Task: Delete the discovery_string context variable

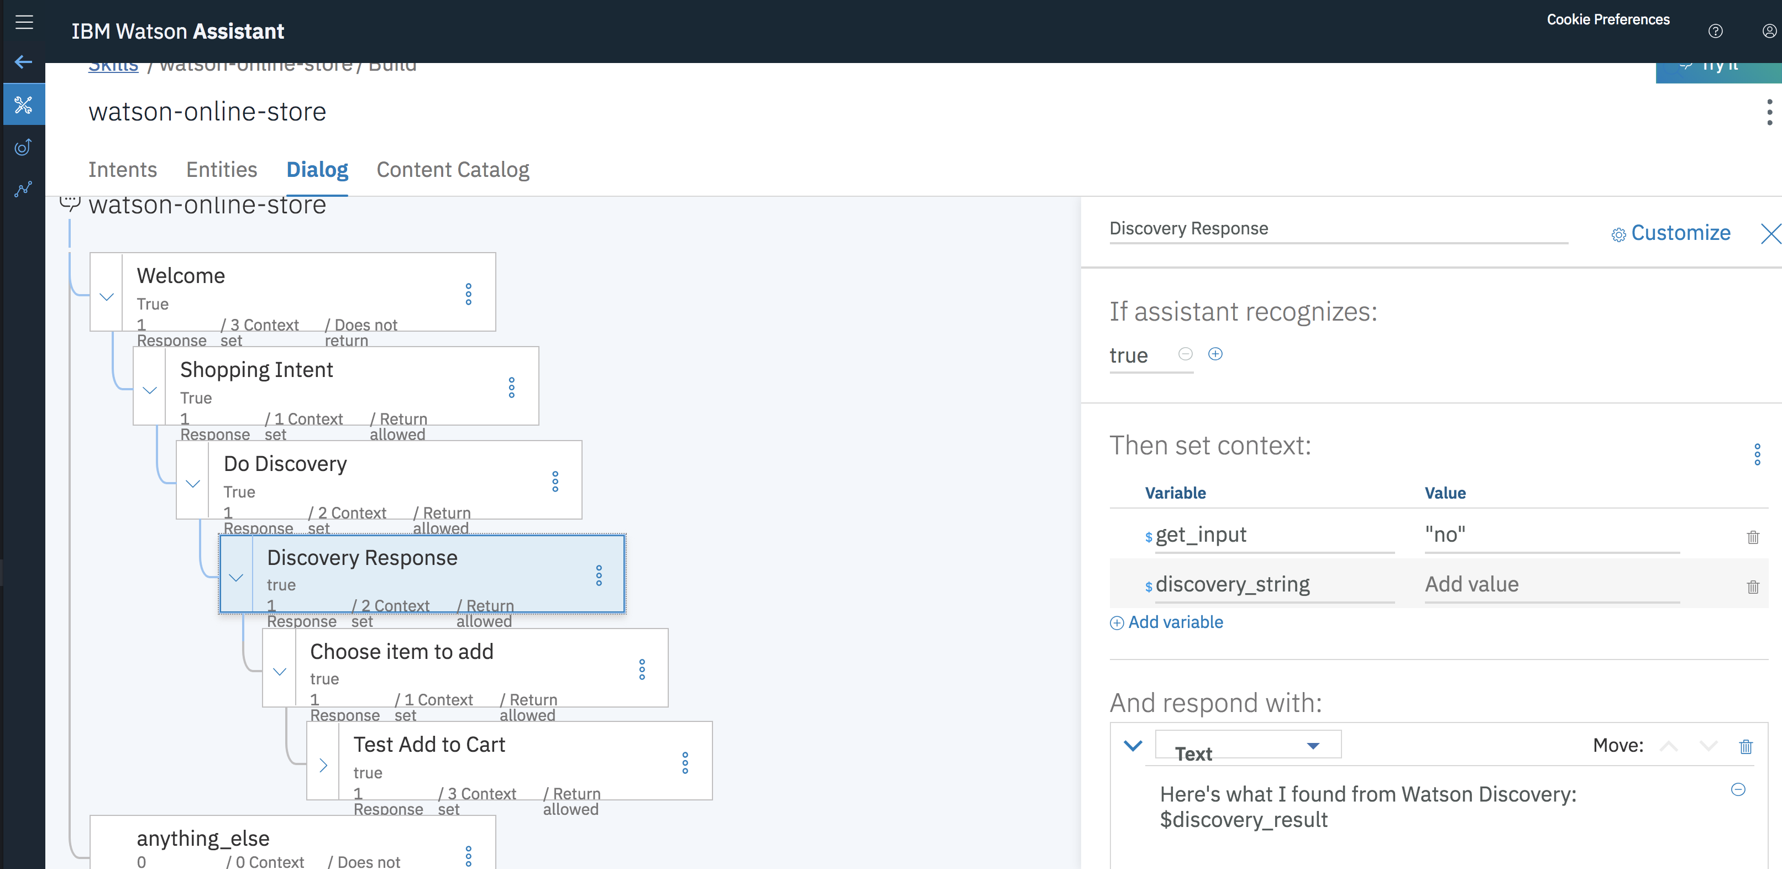Action: 1752,587
